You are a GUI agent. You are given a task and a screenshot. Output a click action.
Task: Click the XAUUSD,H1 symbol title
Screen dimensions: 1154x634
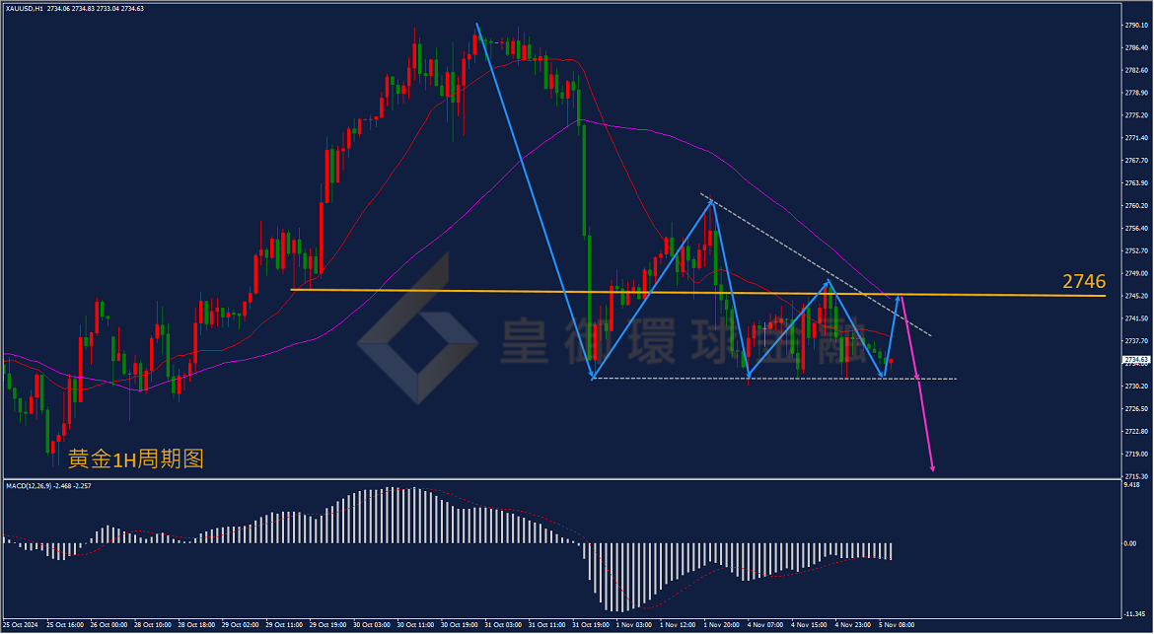(24, 7)
